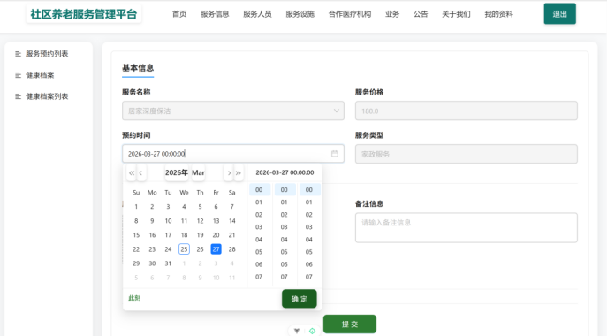Image resolution: width=607 pixels, height=336 pixels.
Task: Open the calendar icon in the appointment time field
Action: (x=335, y=154)
